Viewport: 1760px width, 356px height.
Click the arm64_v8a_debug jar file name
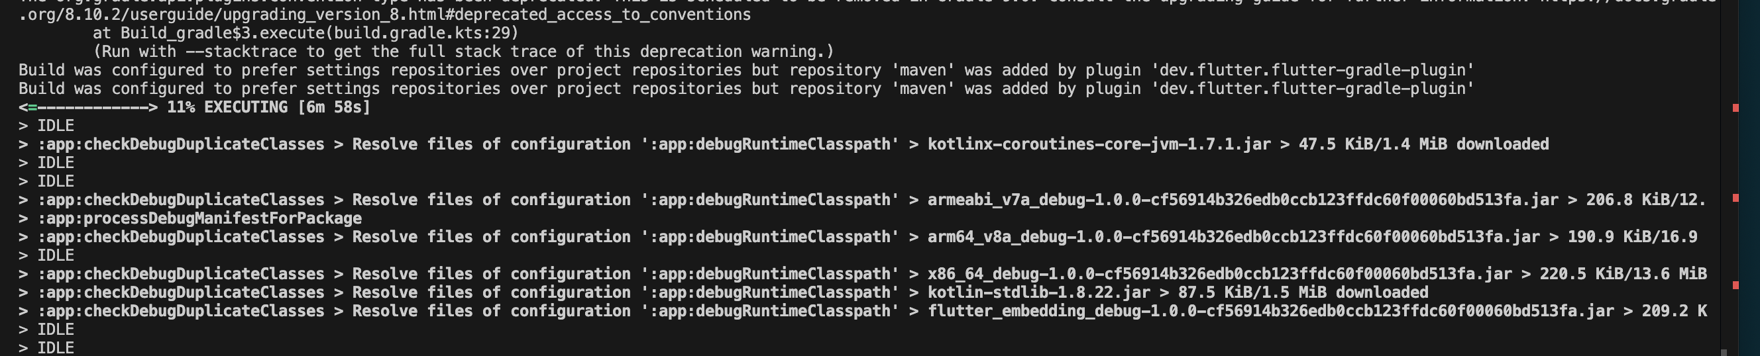[1234, 237]
